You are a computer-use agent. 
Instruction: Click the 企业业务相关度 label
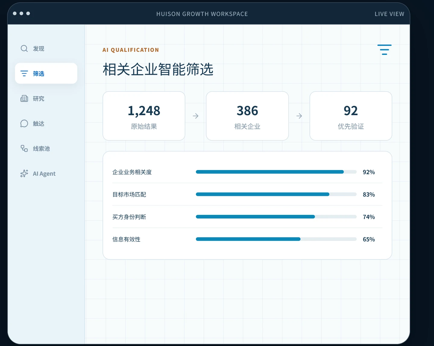132,172
